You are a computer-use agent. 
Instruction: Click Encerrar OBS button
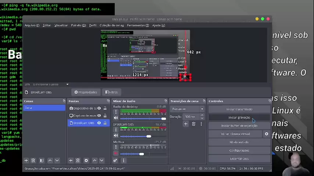(239, 159)
